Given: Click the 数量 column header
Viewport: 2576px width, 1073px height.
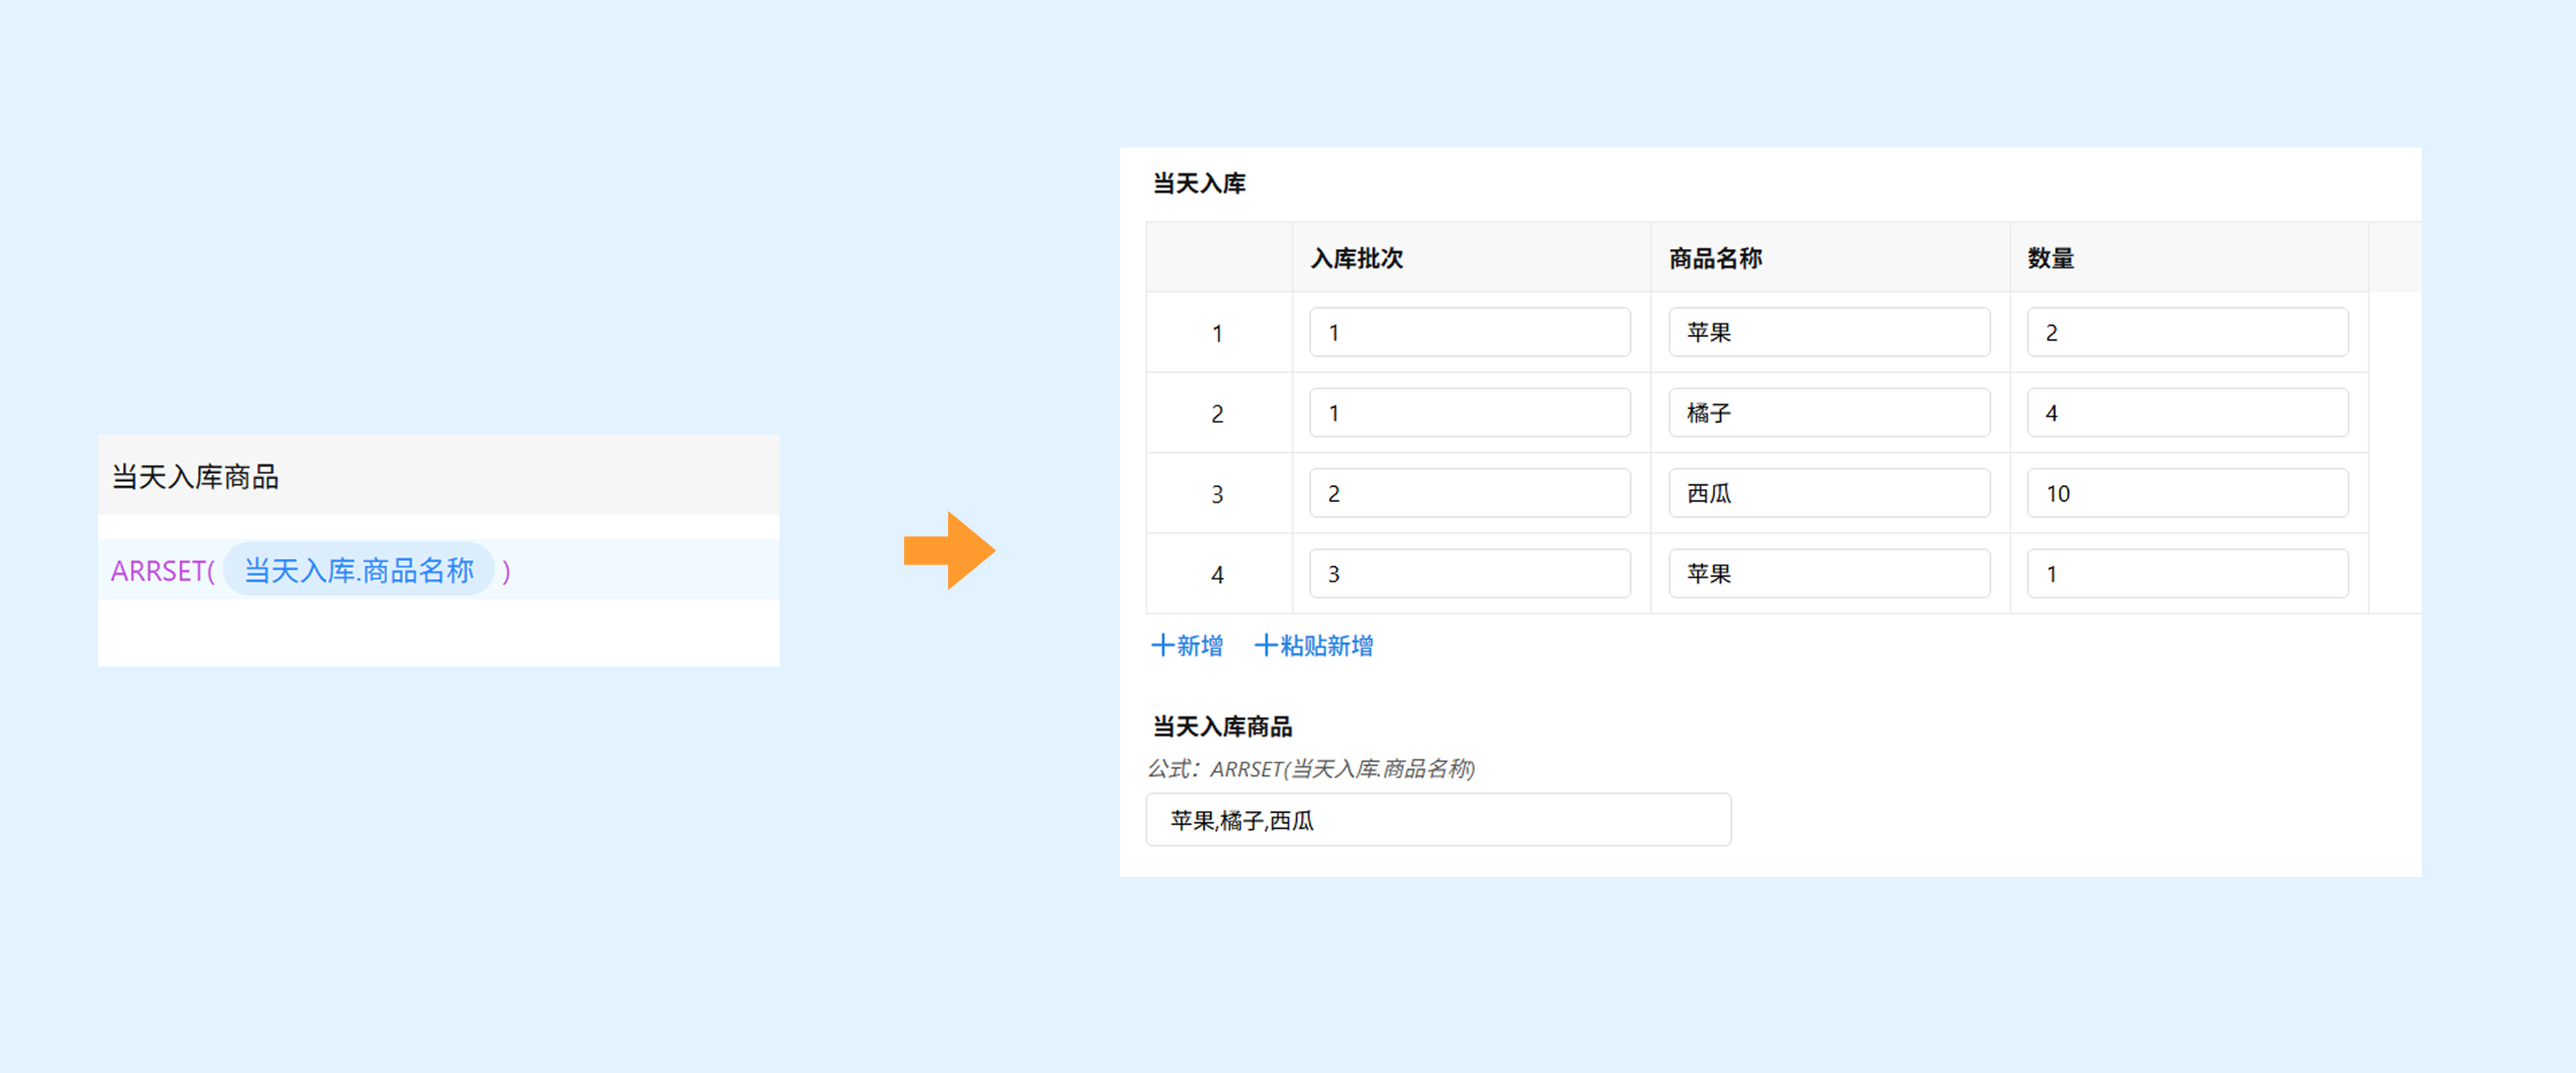Looking at the screenshot, I should click(2050, 258).
